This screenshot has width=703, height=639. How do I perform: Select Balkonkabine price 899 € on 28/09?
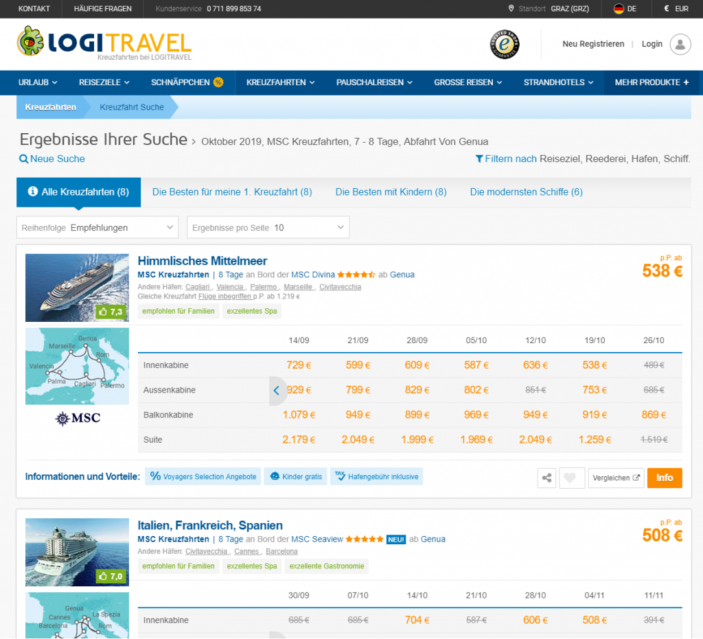click(x=417, y=415)
